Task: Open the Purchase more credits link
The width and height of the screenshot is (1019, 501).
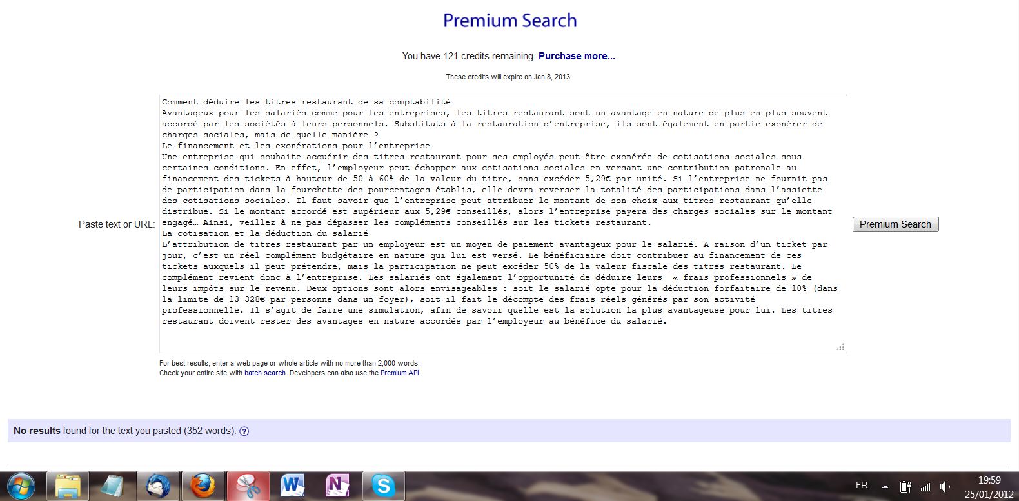Action: (x=577, y=56)
